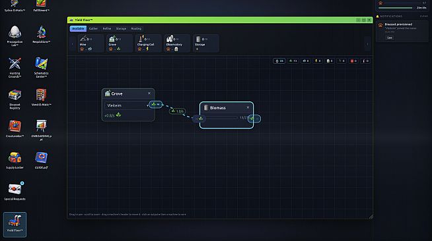The height and width of the screenshot is (241, 432).
Task: Open the Fulfillment desktop icon
Action: [42, 5]
